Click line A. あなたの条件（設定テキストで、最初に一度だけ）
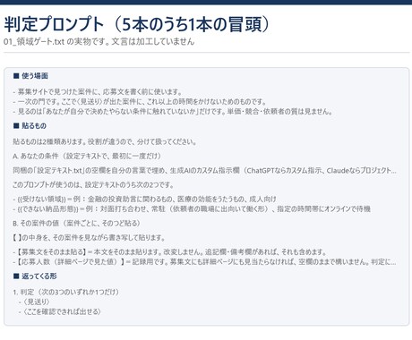Image resolution: width=412 pixels, height=340 pixels. coord(87,156)
